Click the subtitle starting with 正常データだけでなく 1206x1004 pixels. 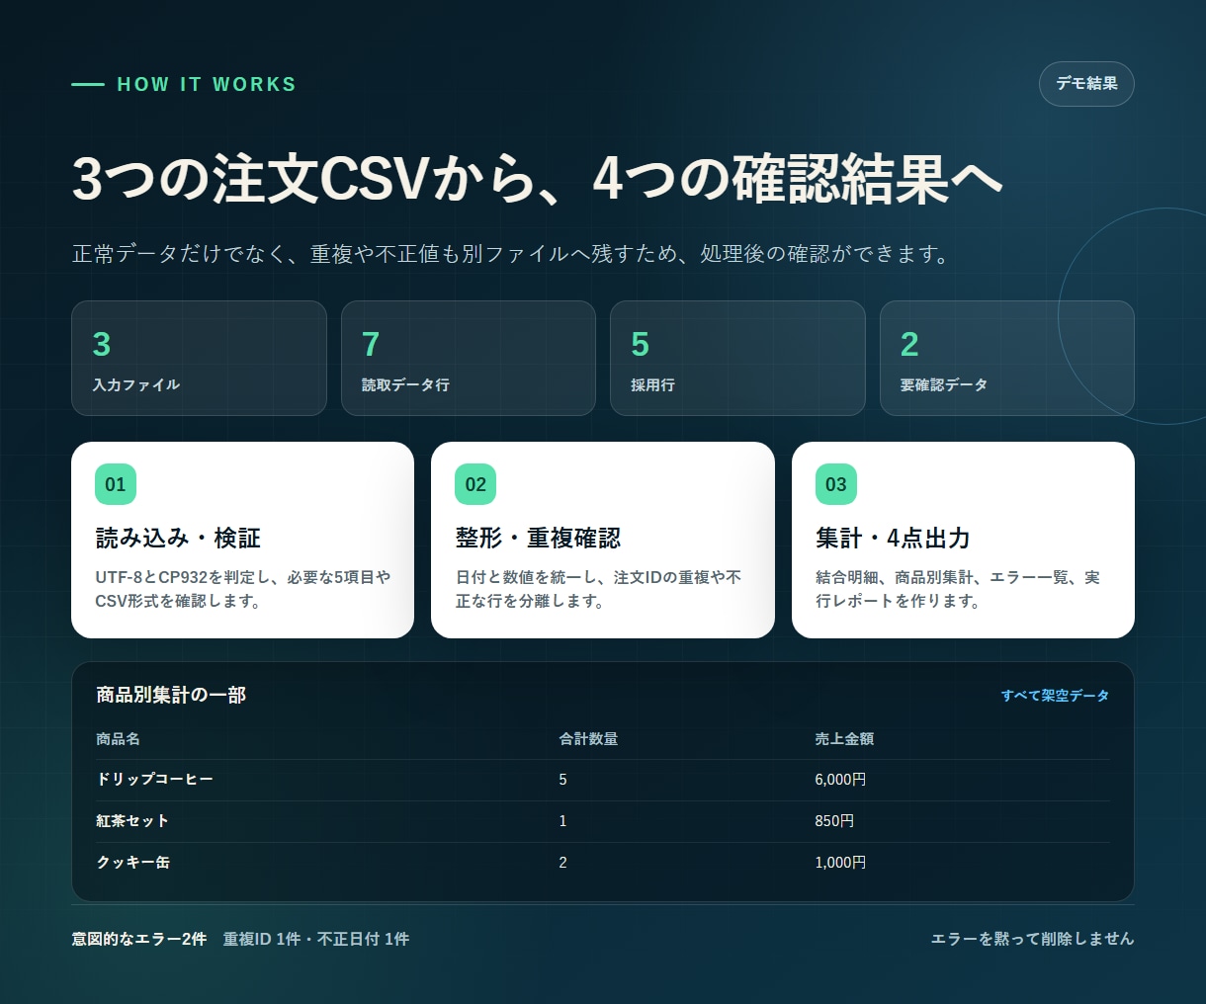511,254
